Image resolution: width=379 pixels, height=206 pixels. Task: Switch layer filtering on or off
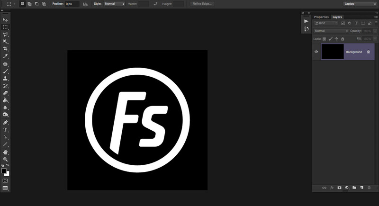(376, 22)
